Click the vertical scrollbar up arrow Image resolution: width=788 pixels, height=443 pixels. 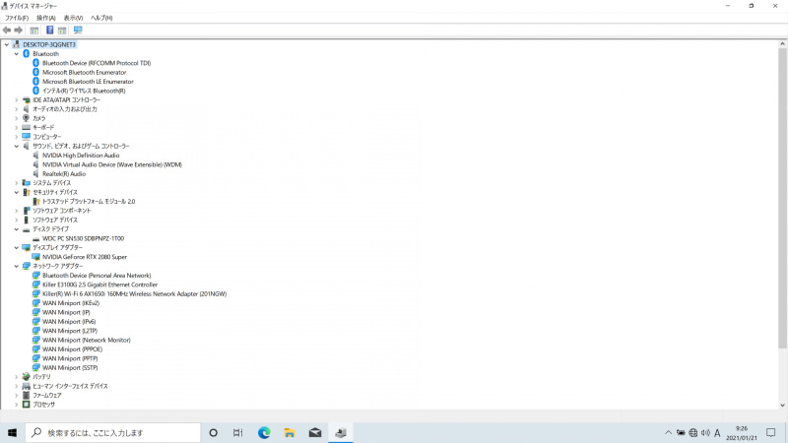click(782, 44)
